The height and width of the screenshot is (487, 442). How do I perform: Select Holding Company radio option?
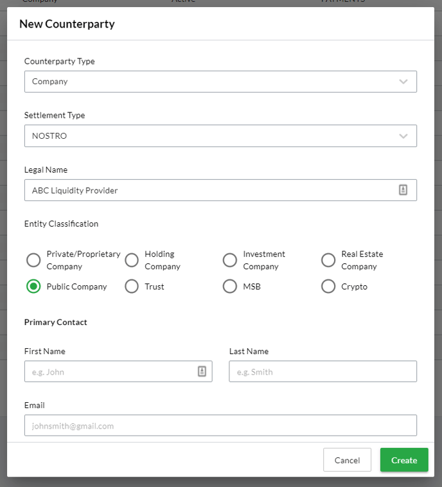[132, 260]
